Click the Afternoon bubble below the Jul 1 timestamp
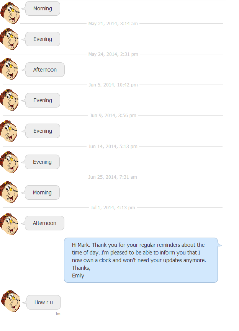Screen dimensions: 239x331 click(44, 223)
